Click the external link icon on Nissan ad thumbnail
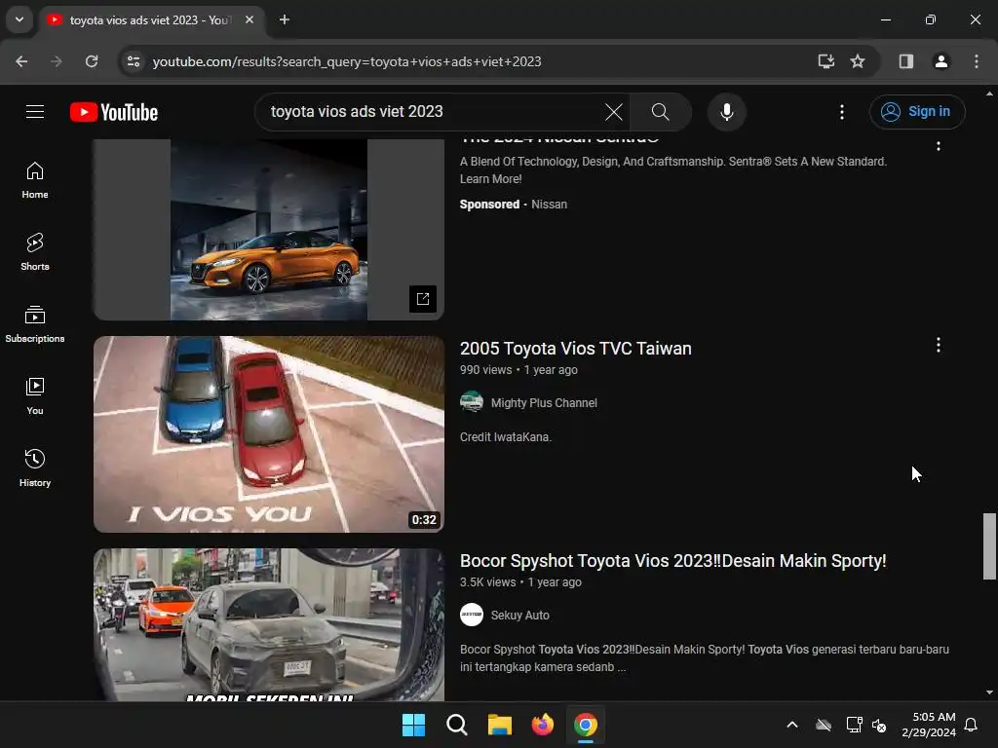This screenshot has width=998, height=748. pos(423,299)
